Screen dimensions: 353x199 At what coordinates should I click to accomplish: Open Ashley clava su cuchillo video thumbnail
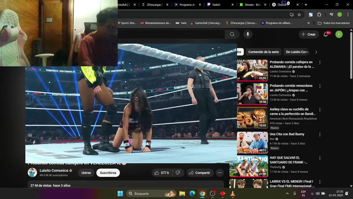(252, 118)
